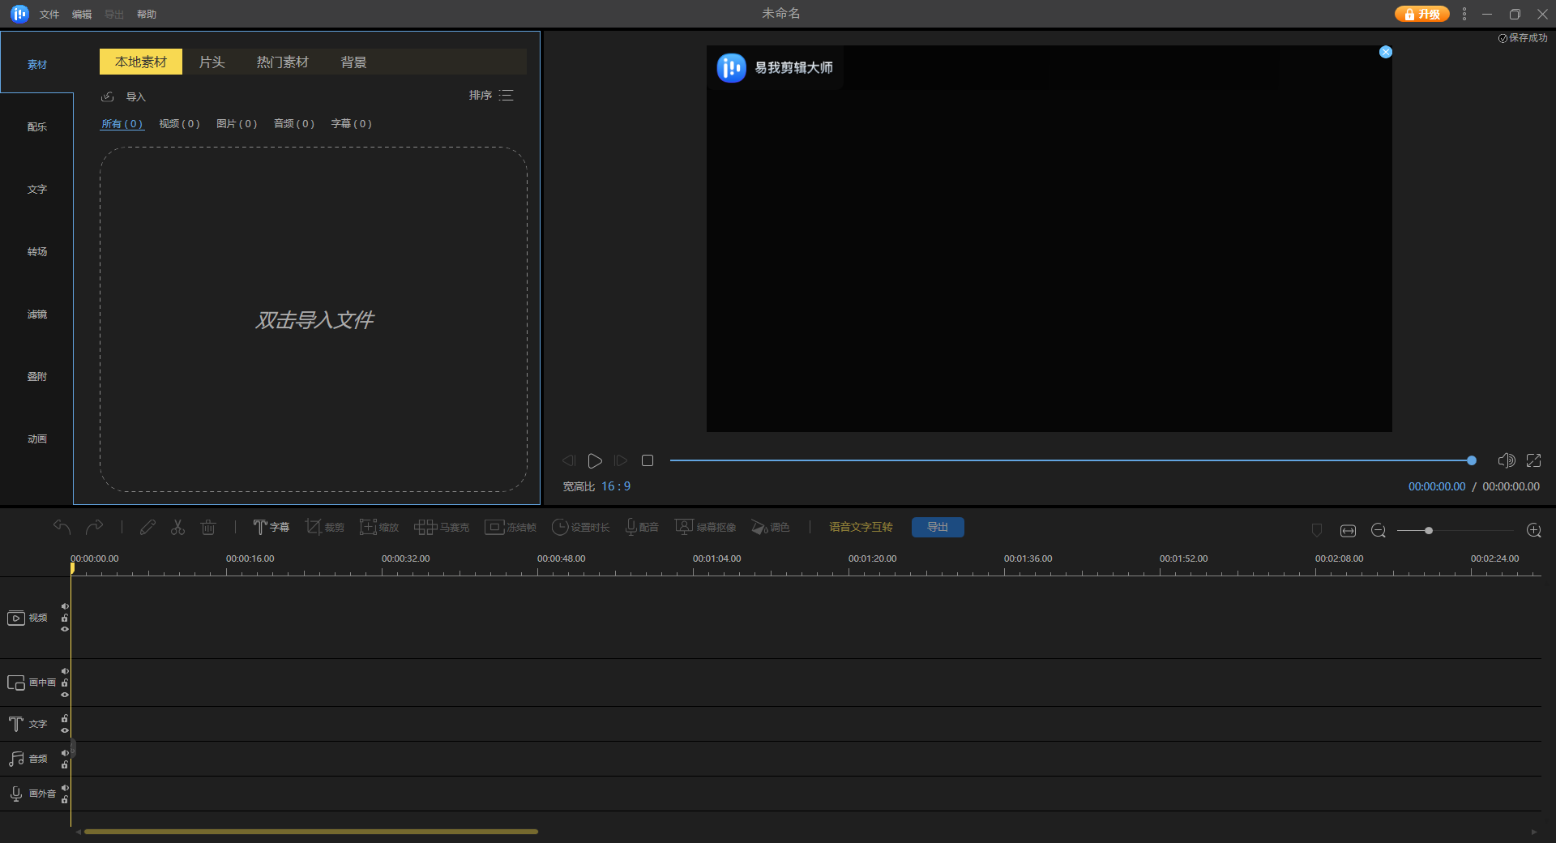The width and height of the screenshot is (1556, 843).
Task: Click fit-timeline-to-window icon
Action: [x=1348, y=530]
